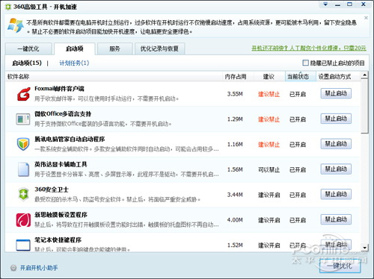
Task: Click the scrollbar up arrow
Action: pyautogui.click(x=364, y=75)
